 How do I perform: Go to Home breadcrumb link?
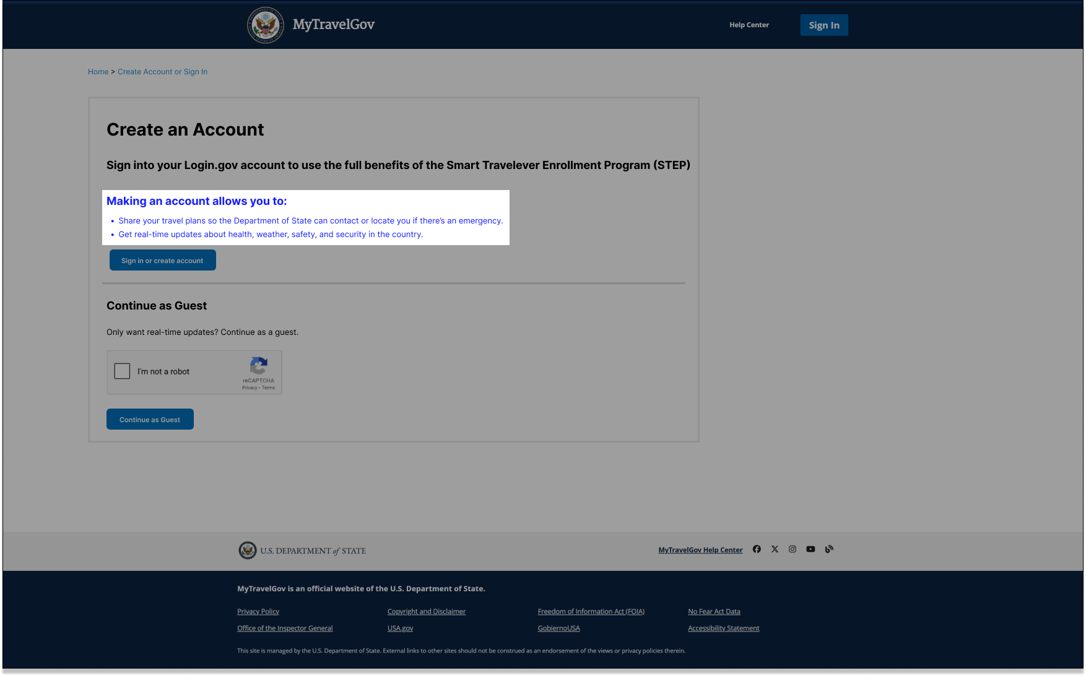coord(98,72)
